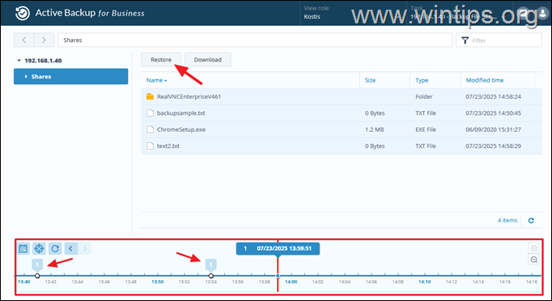The image size is (552, 301).
Task: Select backupsample.txt file name
Action: [181, 113]
